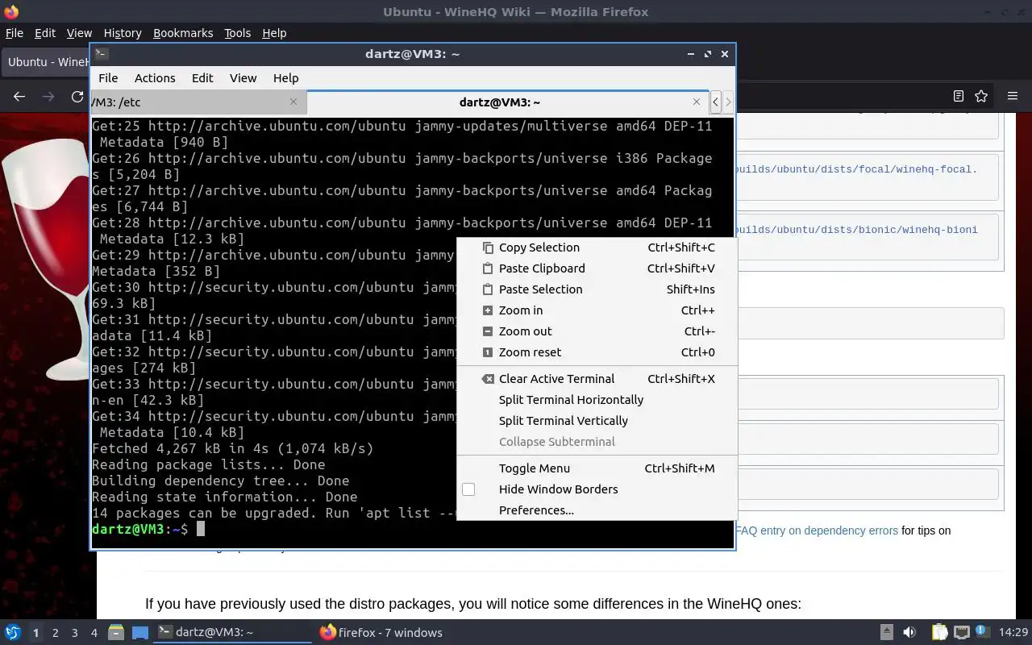Open the Firefox Help menu
The width and height of the screenshot is (1032, 645).
(274, 33)
